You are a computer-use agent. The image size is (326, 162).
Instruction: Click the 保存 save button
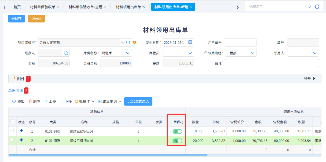coord(16,18)
